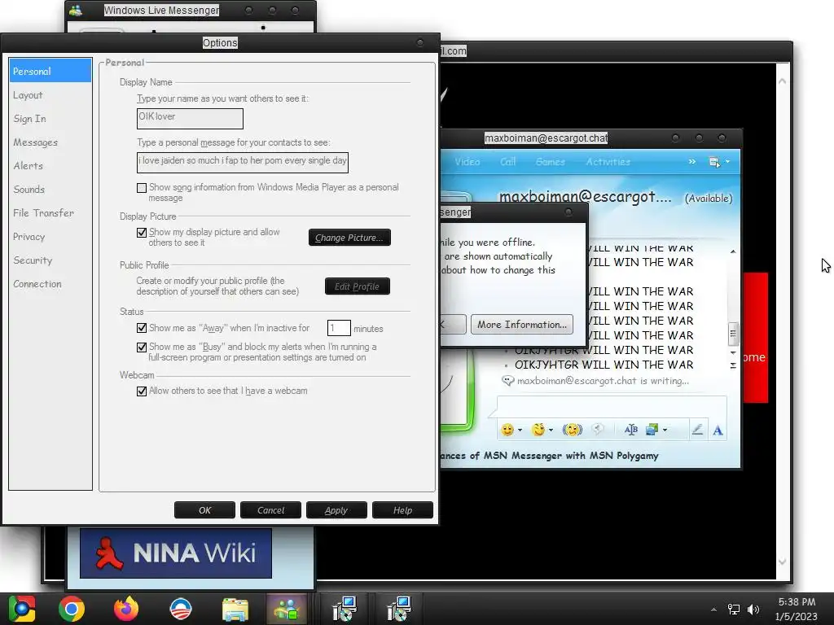Click the MSN Polygamy ad text
This screenshot has width=834, height=625.
(x=551, y=456)
